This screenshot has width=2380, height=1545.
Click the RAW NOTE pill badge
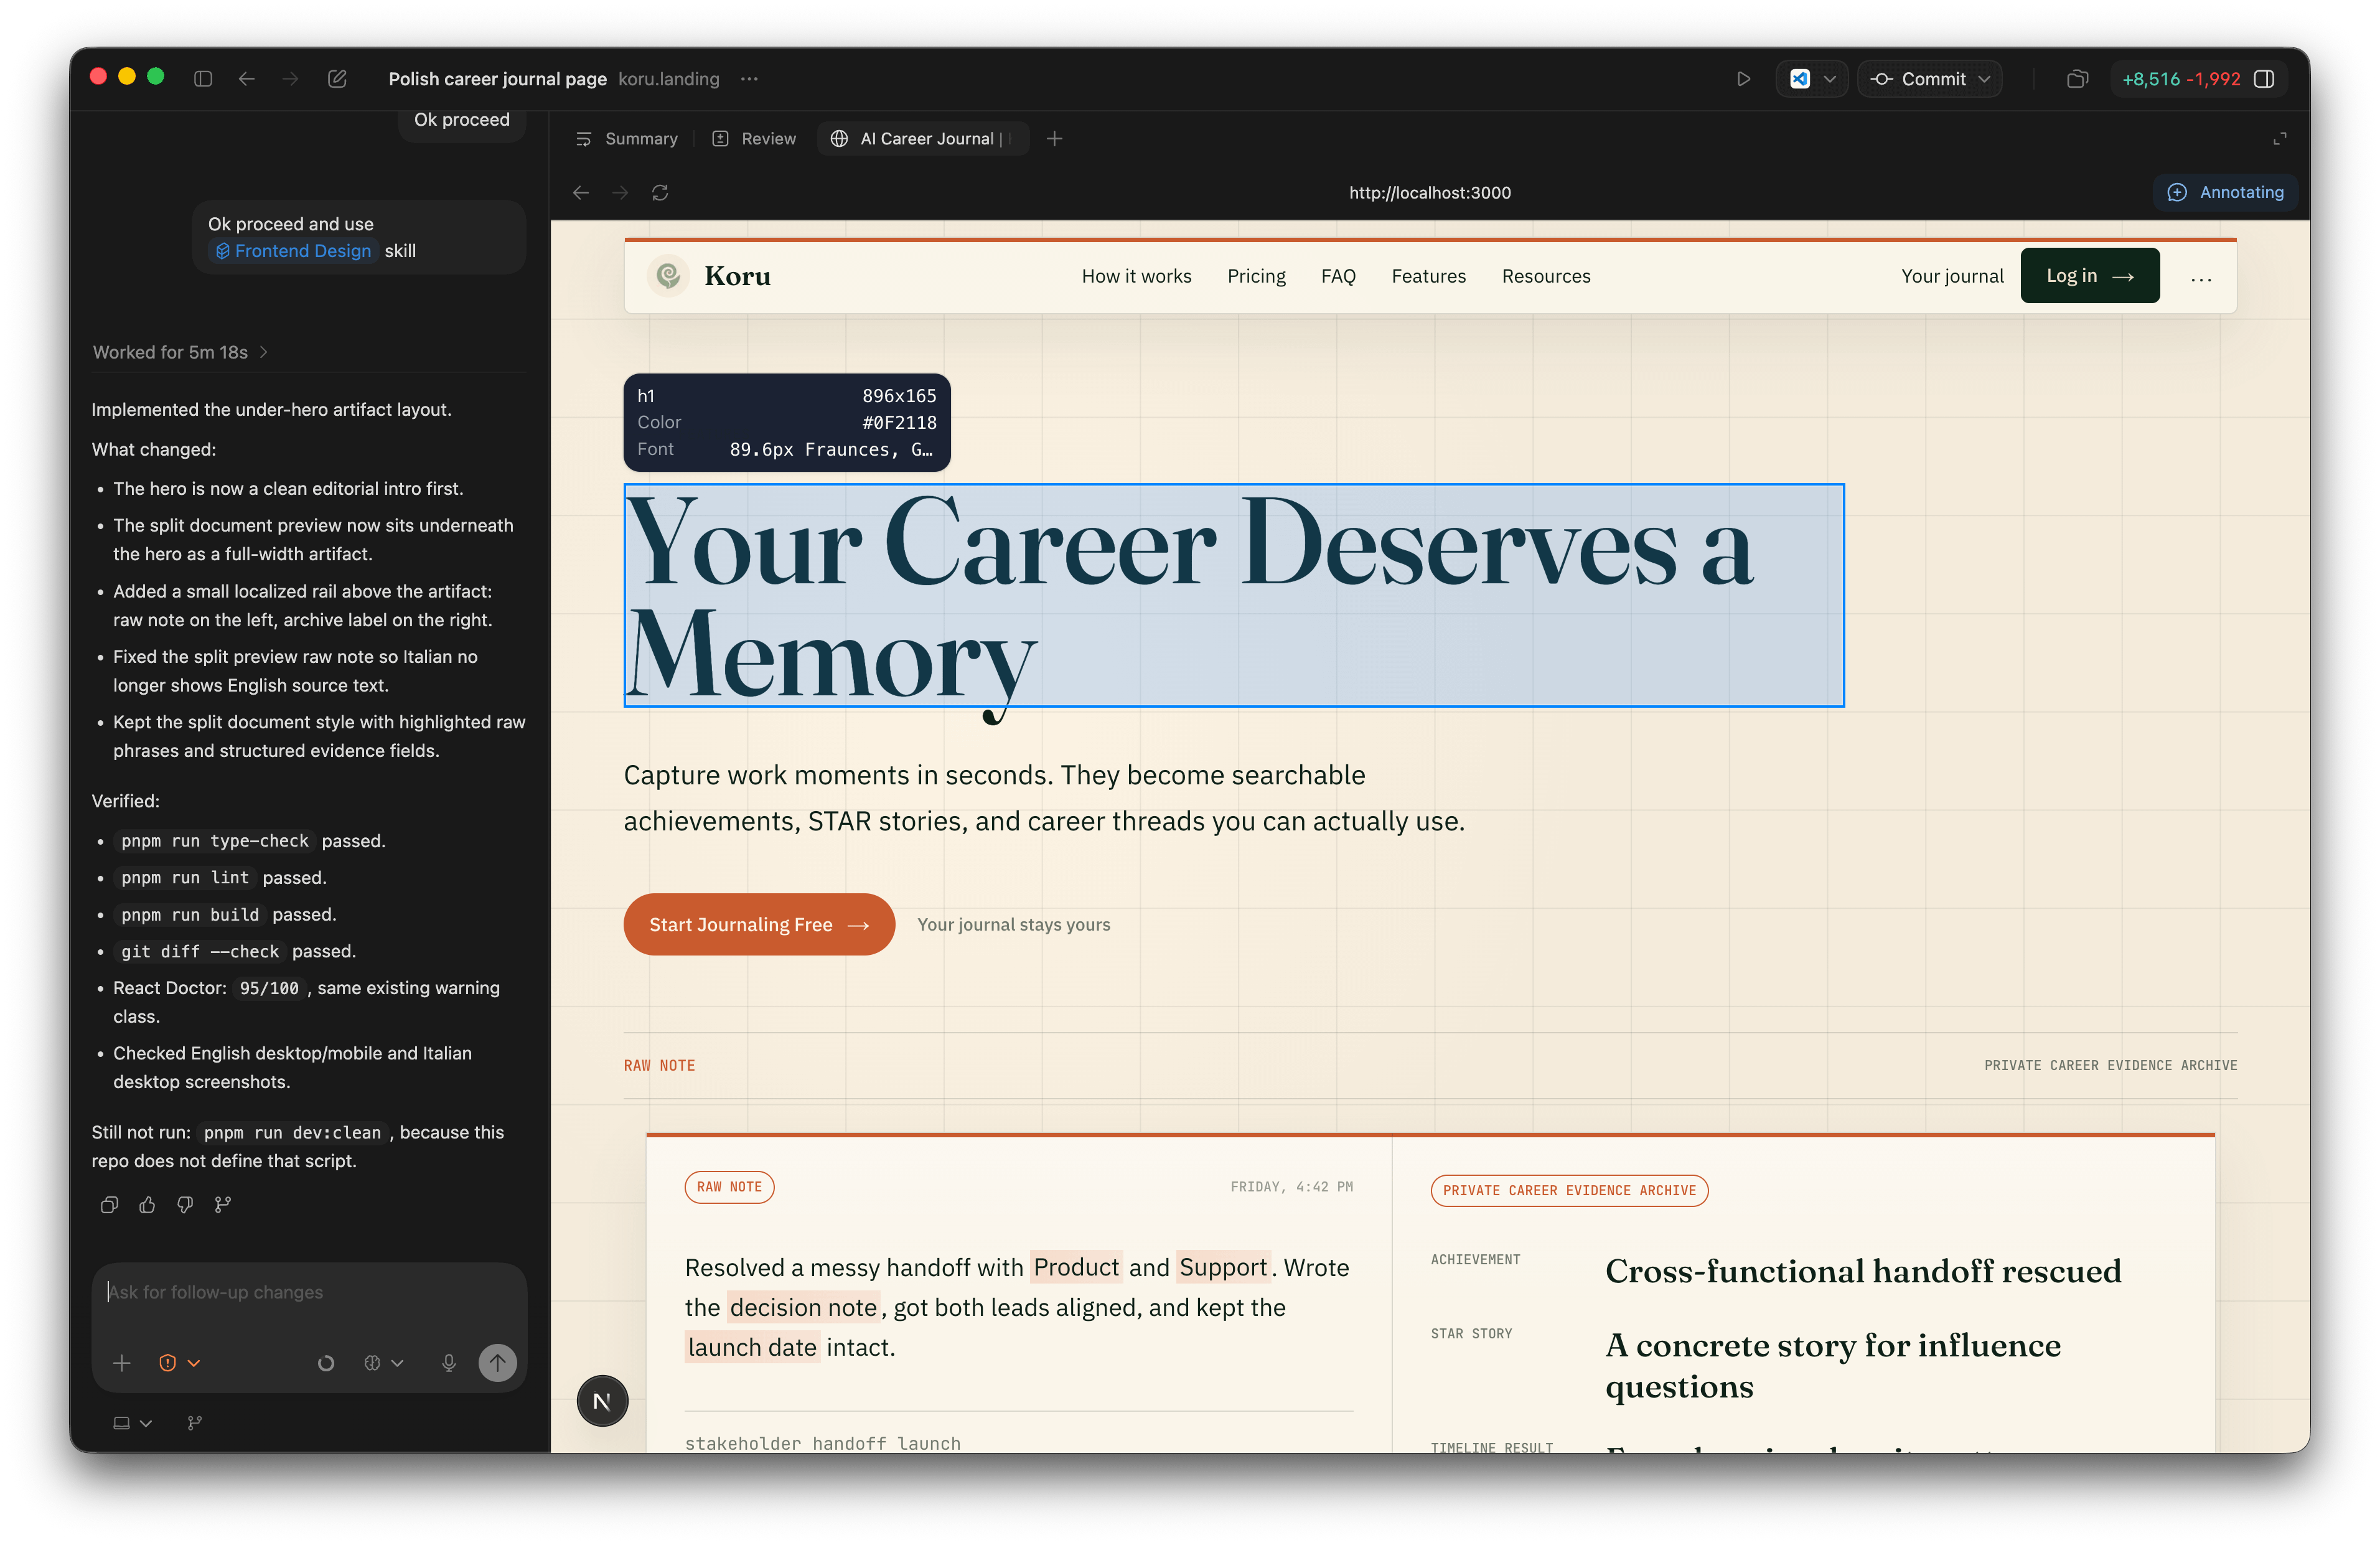[x=729, y=1187]
